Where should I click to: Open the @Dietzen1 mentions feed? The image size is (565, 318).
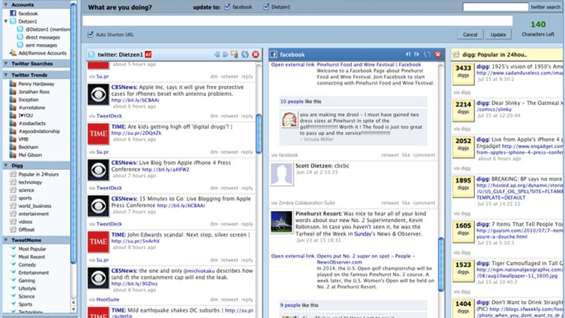click(48, 29)
